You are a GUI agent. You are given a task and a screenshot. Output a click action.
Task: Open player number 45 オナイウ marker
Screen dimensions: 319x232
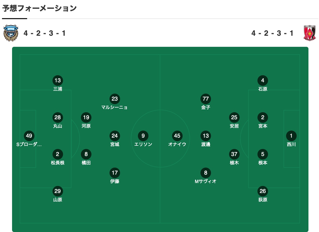point(177,136)
